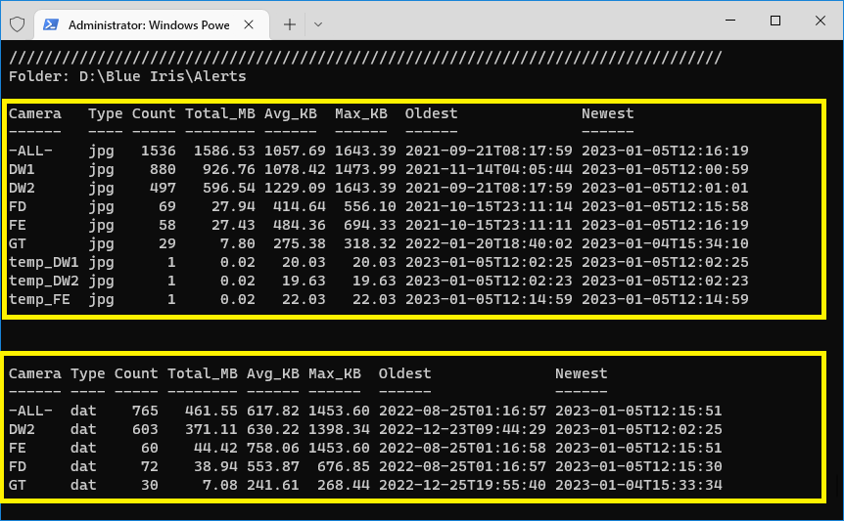Viewport: 844px width, 521px height.
Task: Click the timestamp 2022-01-20T18:40:02
Action: pyautogui.click(x=489, y=243)
